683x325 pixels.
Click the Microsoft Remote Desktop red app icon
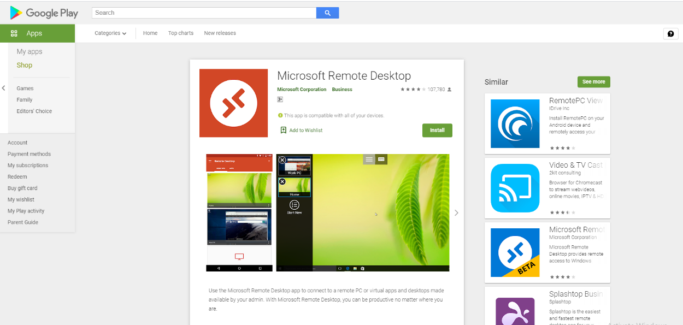coord(233,103)
